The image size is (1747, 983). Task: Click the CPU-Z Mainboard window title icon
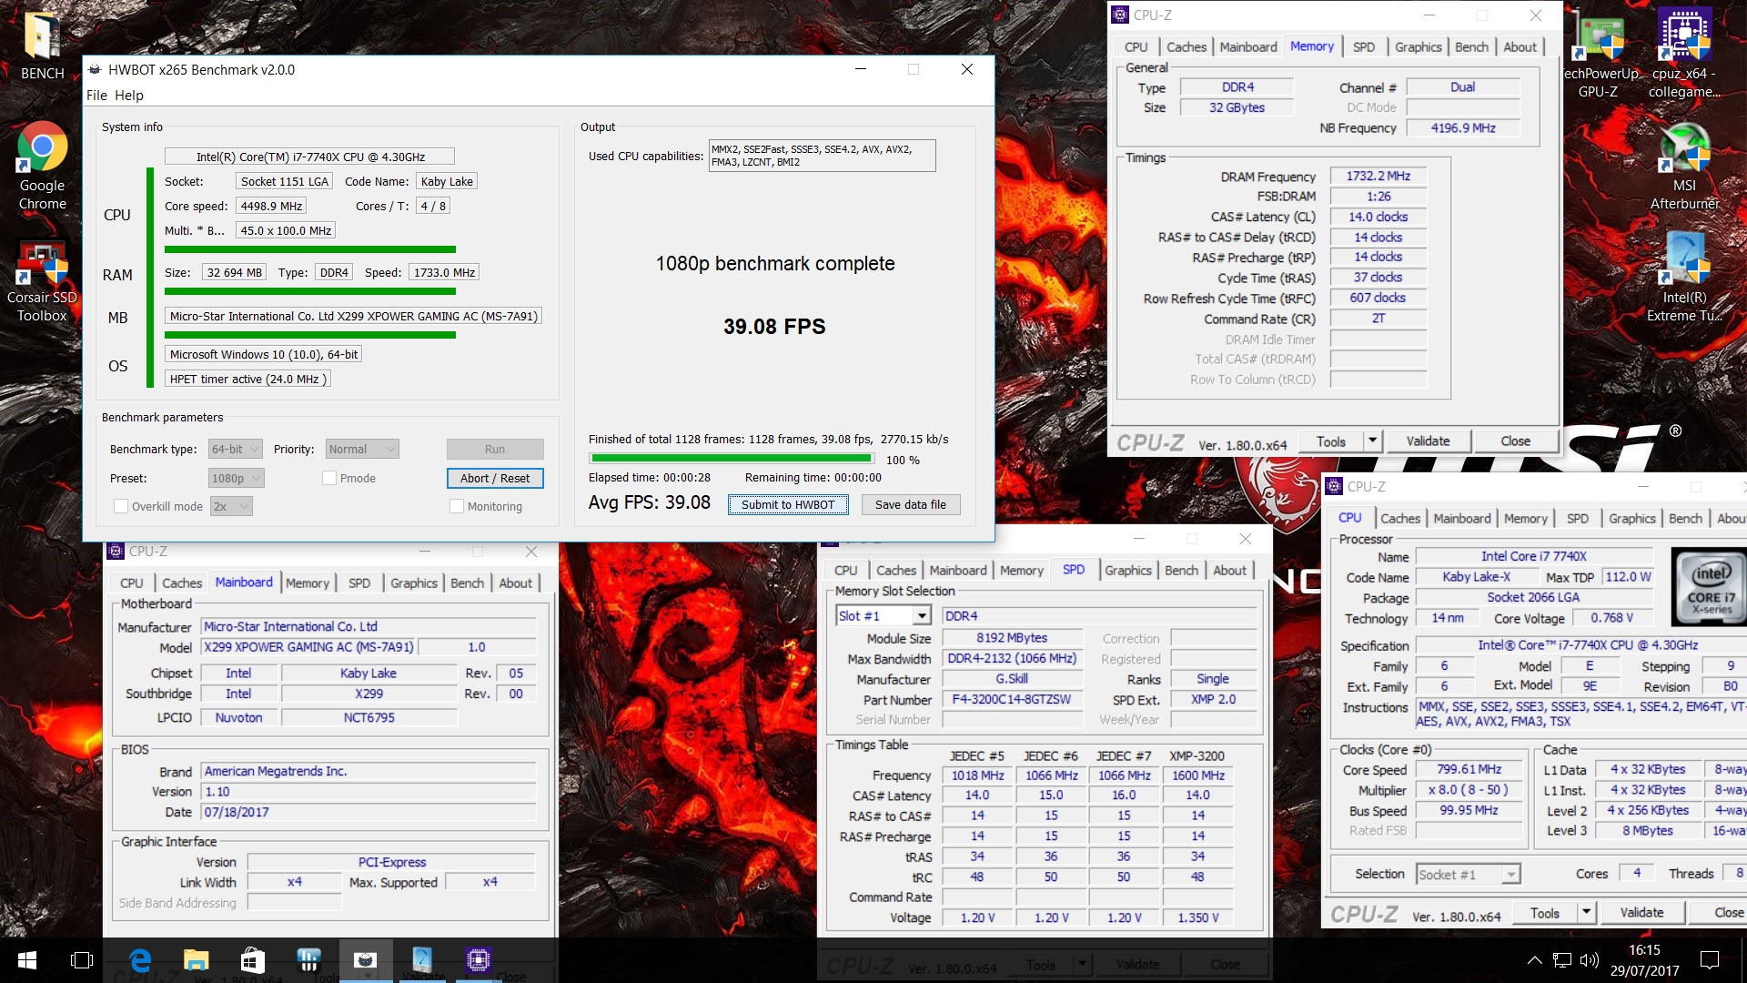(x=116, y=551)
